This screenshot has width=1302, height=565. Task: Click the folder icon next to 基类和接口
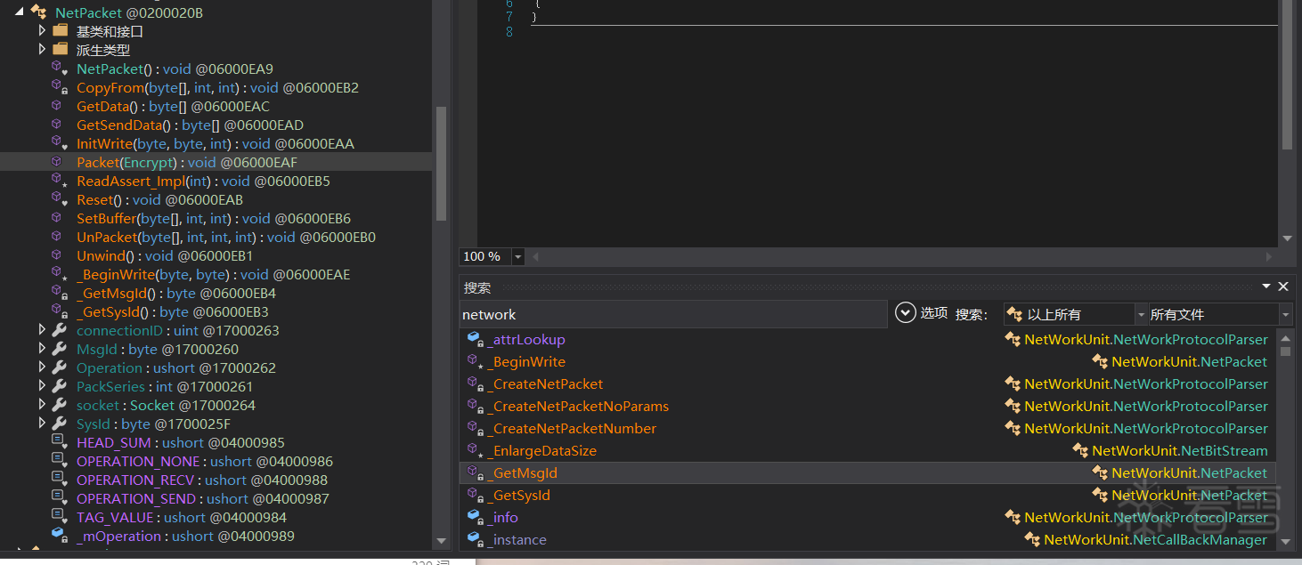click(x=61, y=31)
